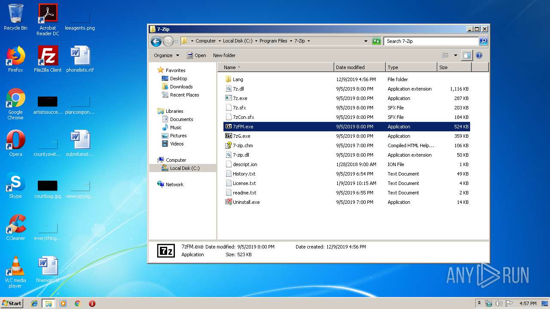550x309 pixels.
Task: Select the History.txt file
Action: click(347, 174)
